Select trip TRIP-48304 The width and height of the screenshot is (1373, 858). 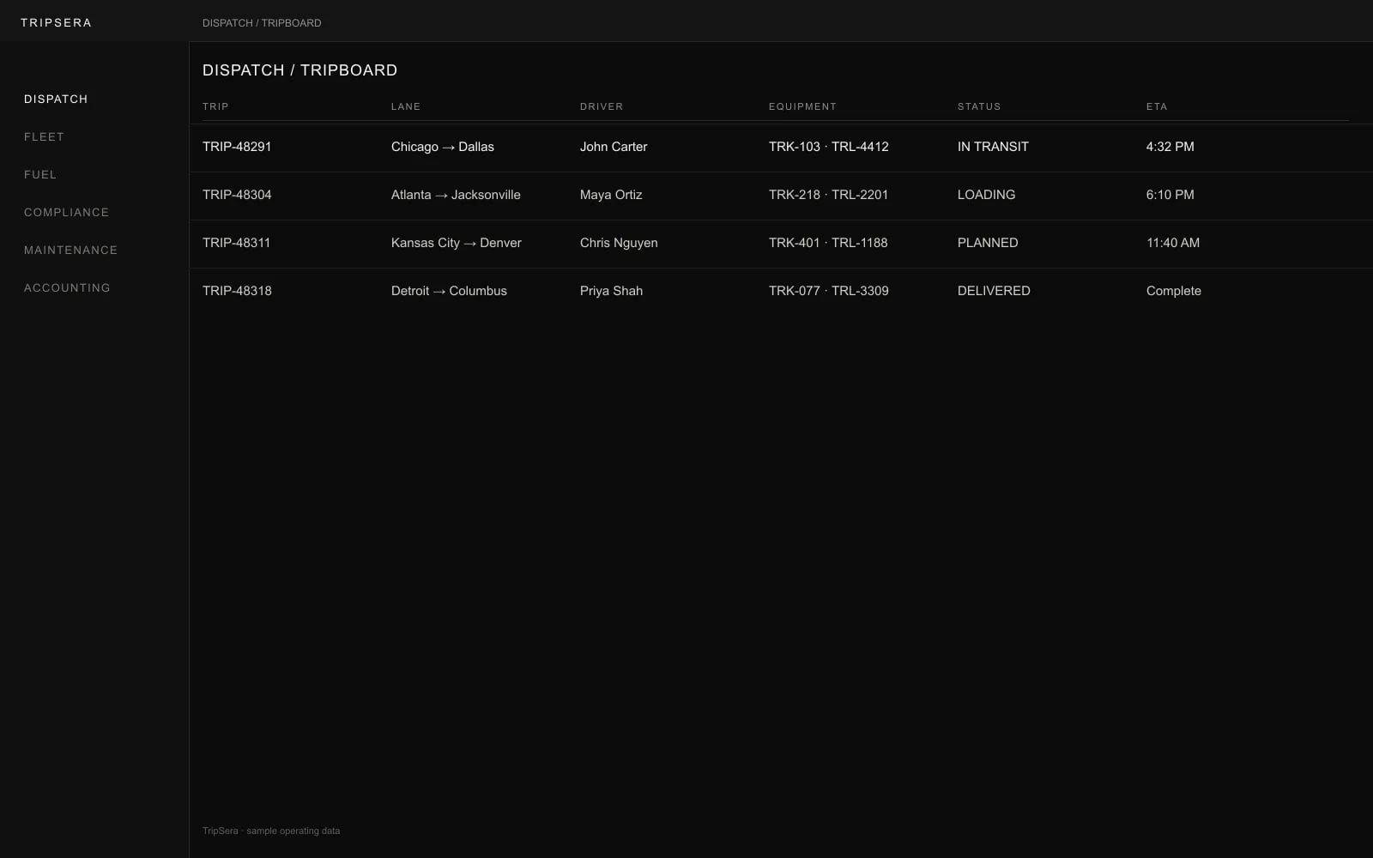[x=237, y=195]
